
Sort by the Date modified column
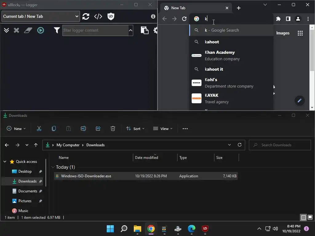[x=155, y=158]
